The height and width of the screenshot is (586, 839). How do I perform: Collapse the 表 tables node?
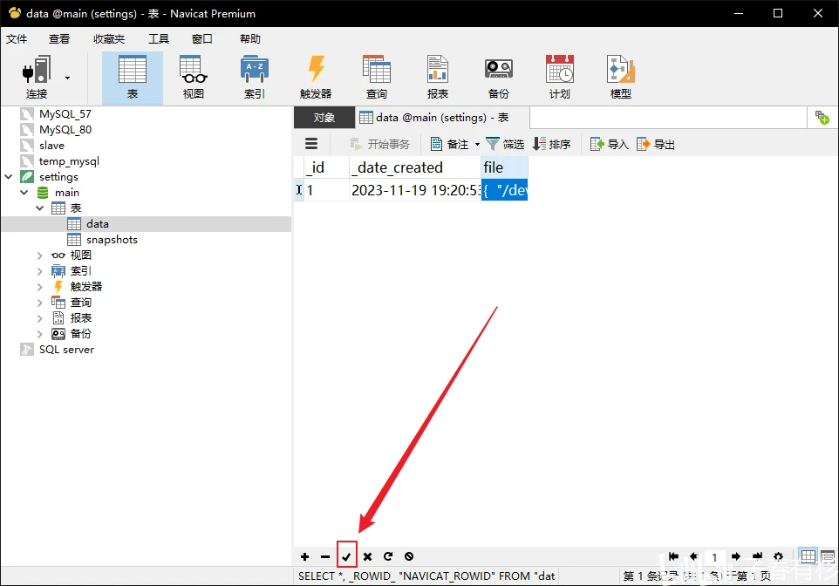click(x=39, y=208)
